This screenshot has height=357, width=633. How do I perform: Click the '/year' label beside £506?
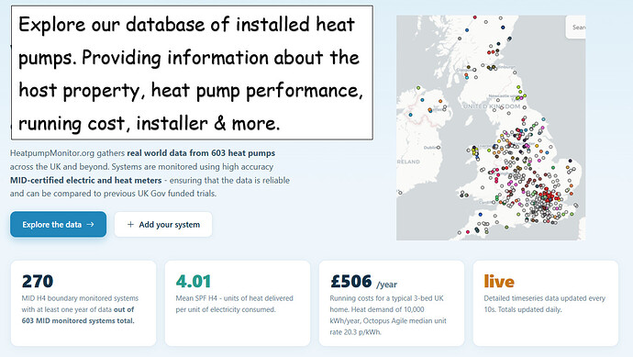click(387, 284)
